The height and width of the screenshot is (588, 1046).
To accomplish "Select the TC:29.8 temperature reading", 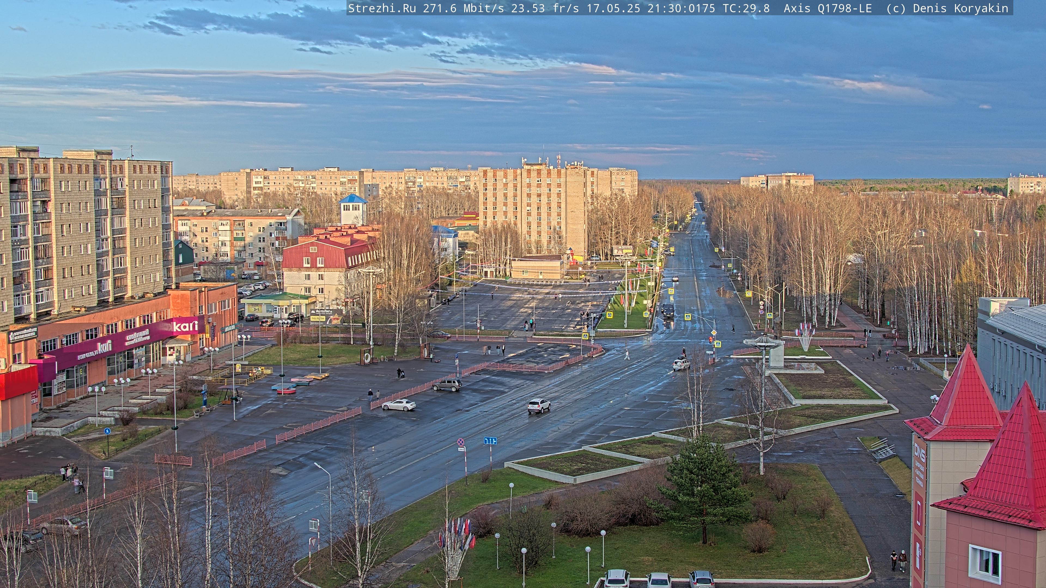I will click(746, 8).
